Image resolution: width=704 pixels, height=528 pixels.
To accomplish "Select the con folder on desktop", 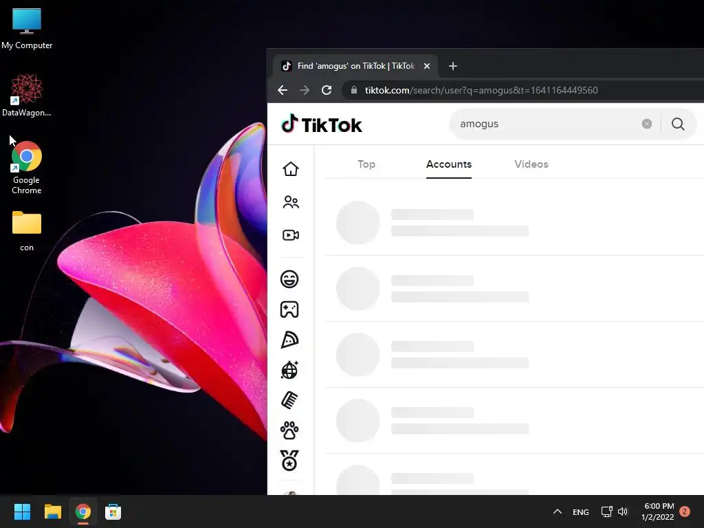I will click(27, 231).
